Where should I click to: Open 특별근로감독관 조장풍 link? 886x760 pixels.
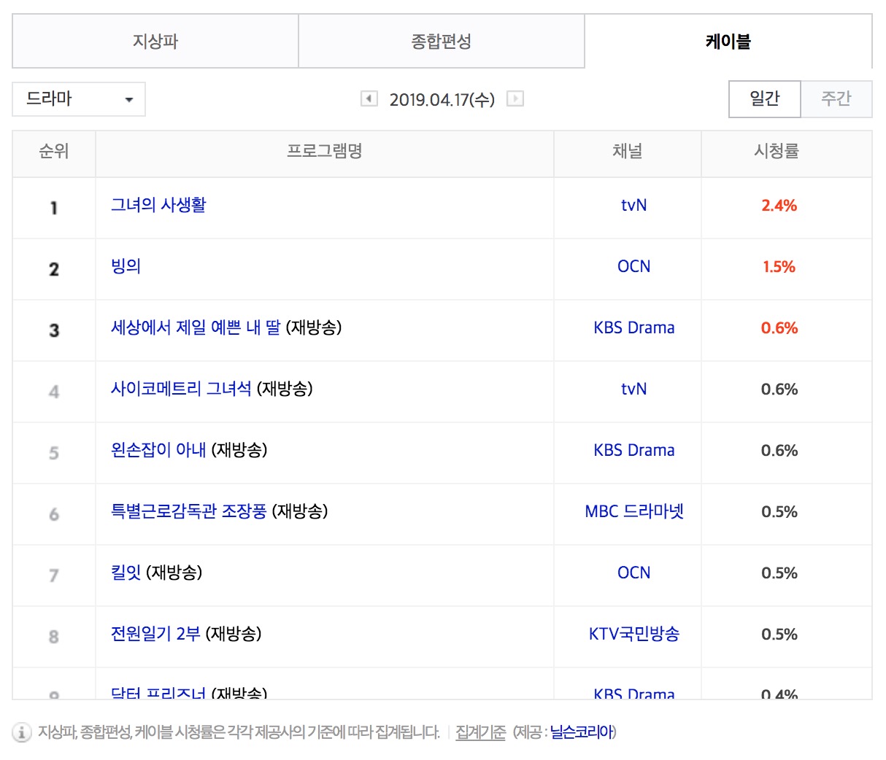(189, 511)
